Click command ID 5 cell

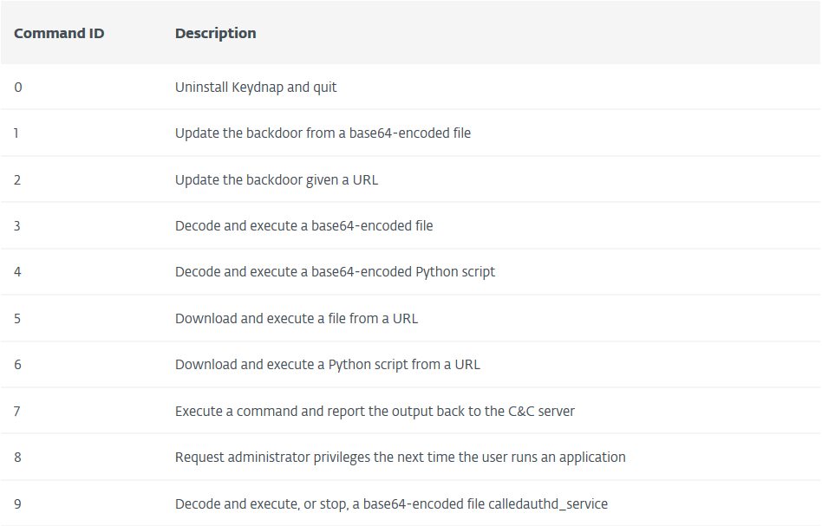pyautogui.click(x=17, y=319)
